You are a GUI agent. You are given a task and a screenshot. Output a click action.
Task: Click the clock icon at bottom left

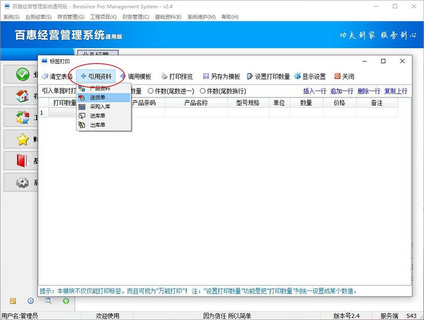point(31,301)
